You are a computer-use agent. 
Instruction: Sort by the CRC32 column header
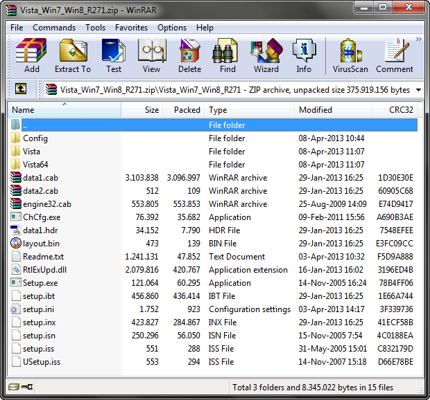pyautogui.click(x=395, y=110)
